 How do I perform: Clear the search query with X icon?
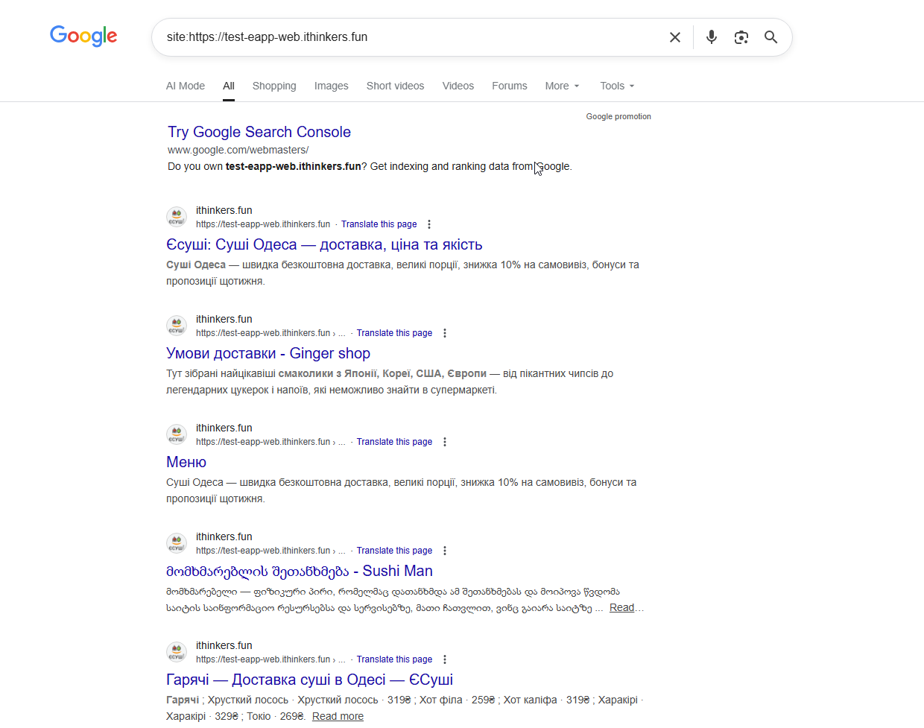point(675,37)
